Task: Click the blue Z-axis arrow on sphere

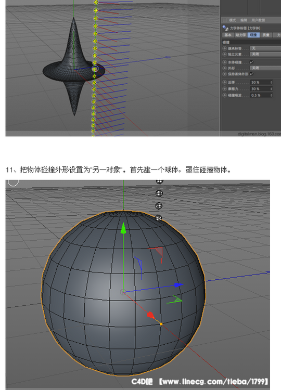Action: (178, 285)
